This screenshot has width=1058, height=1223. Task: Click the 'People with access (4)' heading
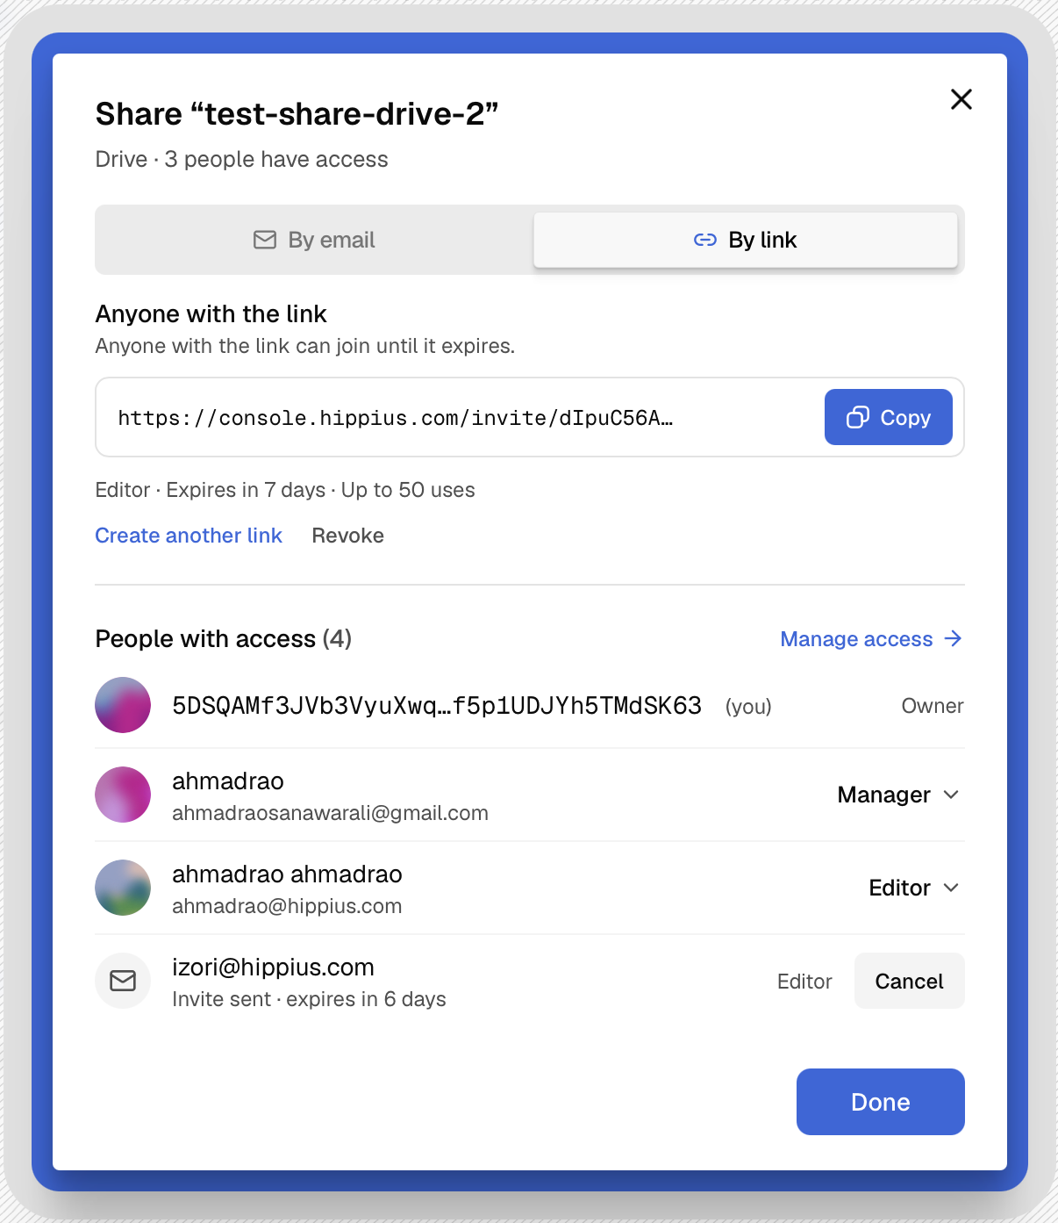[x=224, y=639]
